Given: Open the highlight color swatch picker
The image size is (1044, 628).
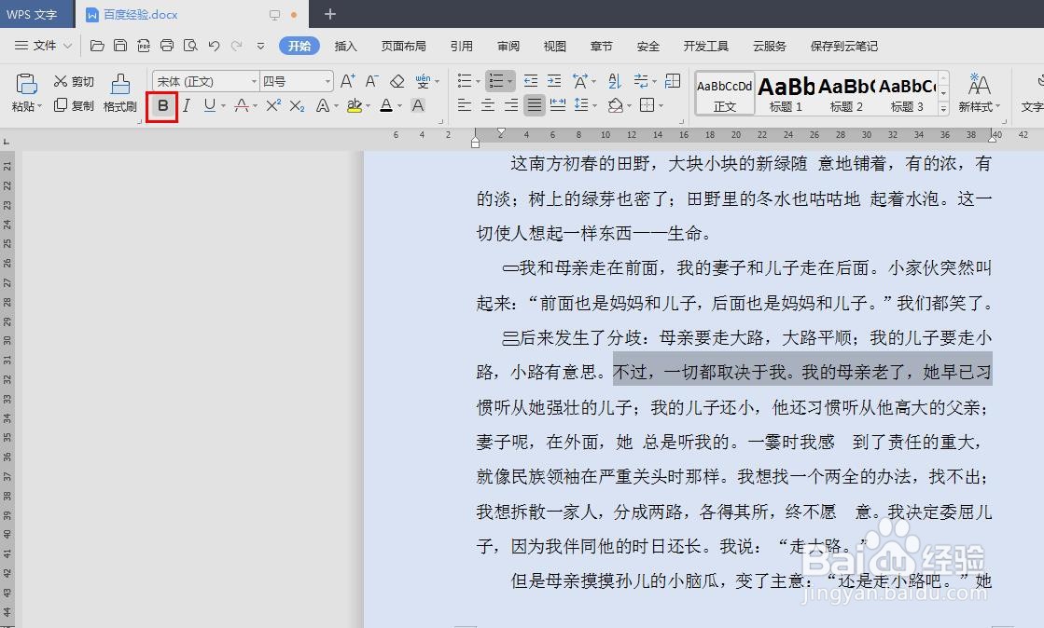Looking at the screenshot, I should tap(369, 104).
